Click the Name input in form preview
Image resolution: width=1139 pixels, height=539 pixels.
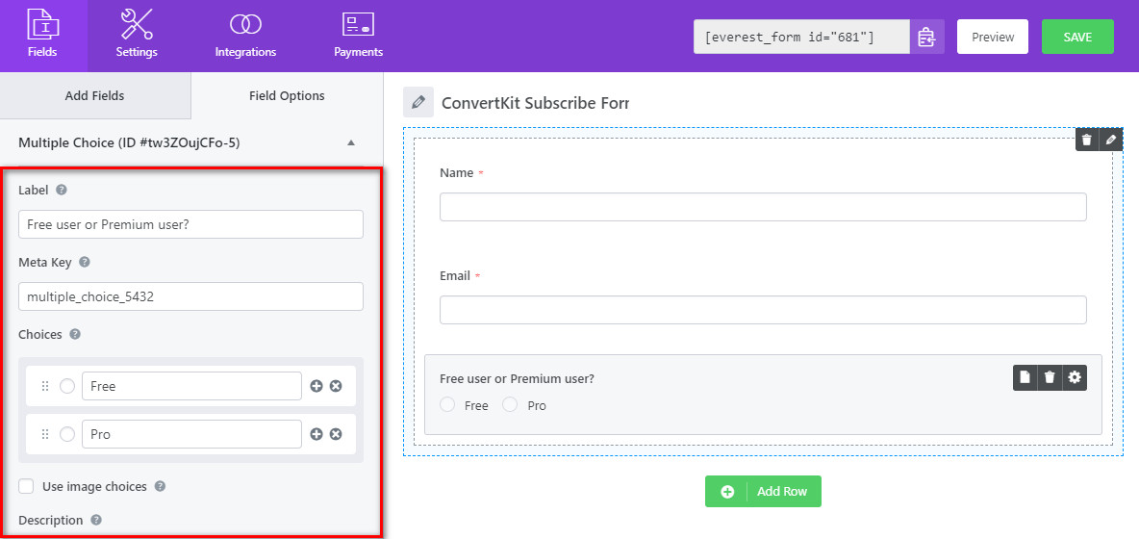click(763, 206)
